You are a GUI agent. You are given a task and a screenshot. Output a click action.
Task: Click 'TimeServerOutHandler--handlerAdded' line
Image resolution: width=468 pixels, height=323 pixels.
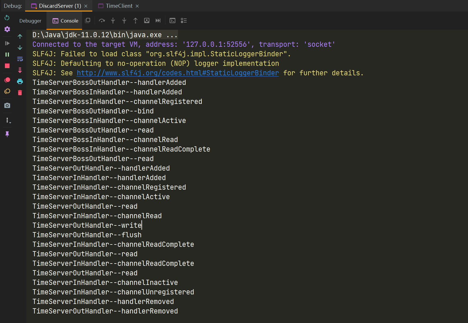(101, 168)
